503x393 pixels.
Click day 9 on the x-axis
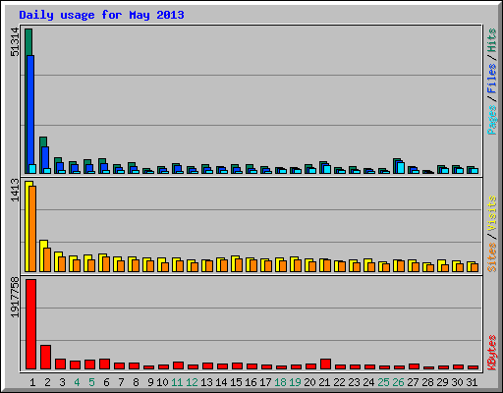[150, 382]
